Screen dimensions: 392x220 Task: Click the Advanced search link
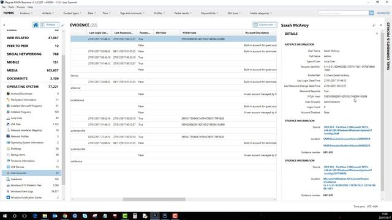(383, 13)
